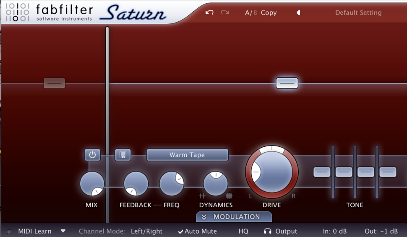The image size is (407, 237).
Task: Click the undo arrow icon
Action: click(x=209, y=13)
